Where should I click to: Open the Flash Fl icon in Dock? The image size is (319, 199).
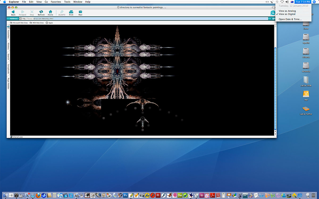pyautogui.click(x=158, y=195)
